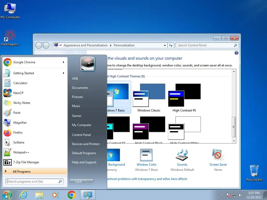Select High Contrast Black theme thumbnail
This screenshot has height=200, width=267.
click(149, 128)
